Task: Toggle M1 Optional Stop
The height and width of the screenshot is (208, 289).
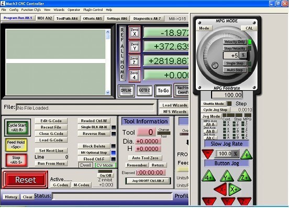Action: coord(94,153)
